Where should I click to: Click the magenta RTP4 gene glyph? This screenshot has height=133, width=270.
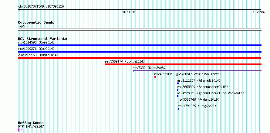20,130
